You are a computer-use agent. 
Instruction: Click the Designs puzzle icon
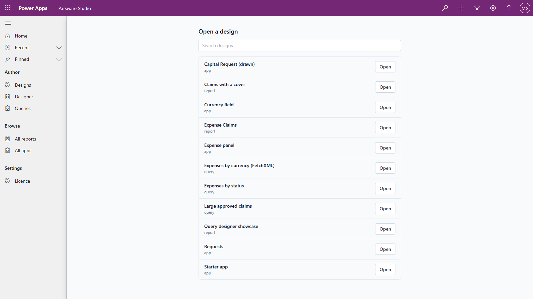[8, 85]
